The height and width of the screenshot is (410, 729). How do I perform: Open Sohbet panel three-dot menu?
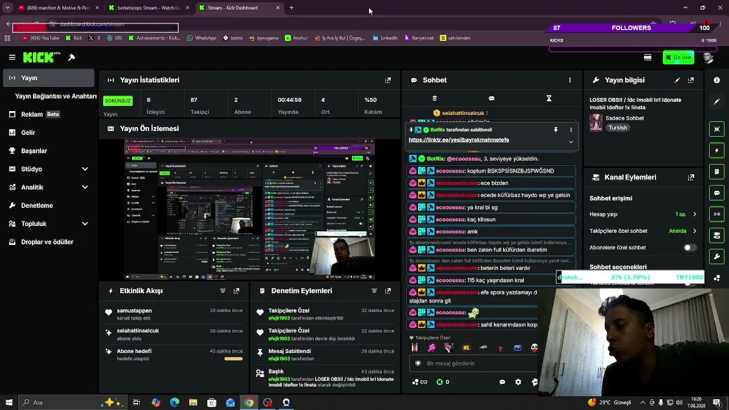pos(570,80)
